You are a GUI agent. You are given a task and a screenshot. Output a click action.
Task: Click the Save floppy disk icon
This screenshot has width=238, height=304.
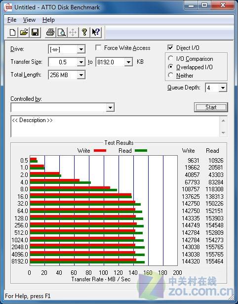point(35,32)
